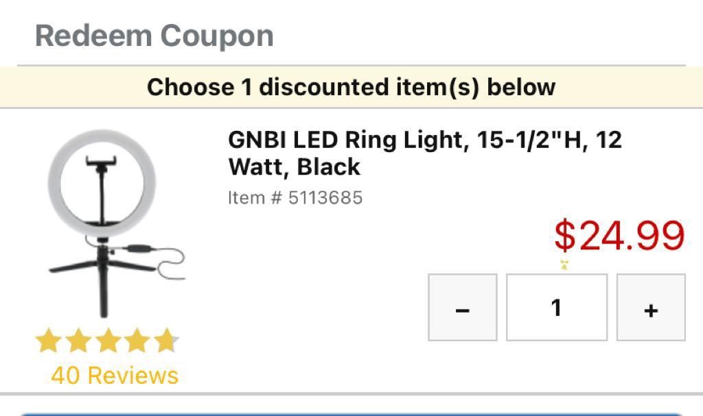The height and width of the screenshot is (416, 703).
Task: Click the second rating star
Action: 78,340
